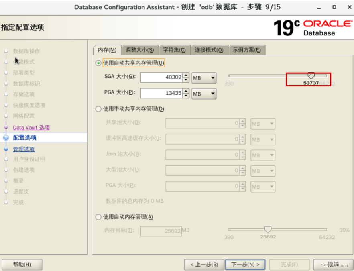Screen dimensions: 354x271
Task: Select the 配置选项 step in sidebar
Action: pyautogui.click(x=24, y=138)
